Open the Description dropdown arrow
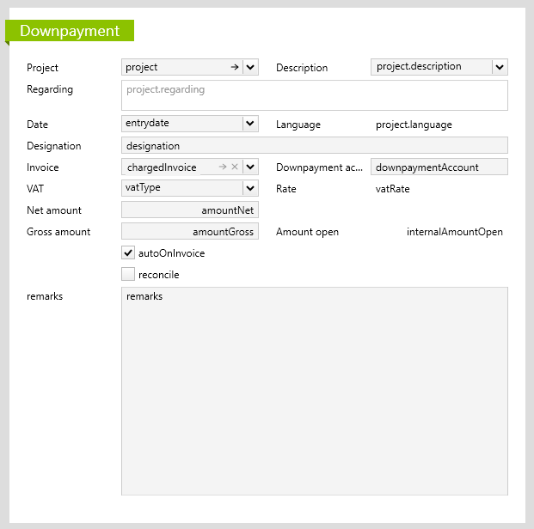 [500, 67]
